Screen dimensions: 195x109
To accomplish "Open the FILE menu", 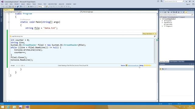I will tap(2, 4).
